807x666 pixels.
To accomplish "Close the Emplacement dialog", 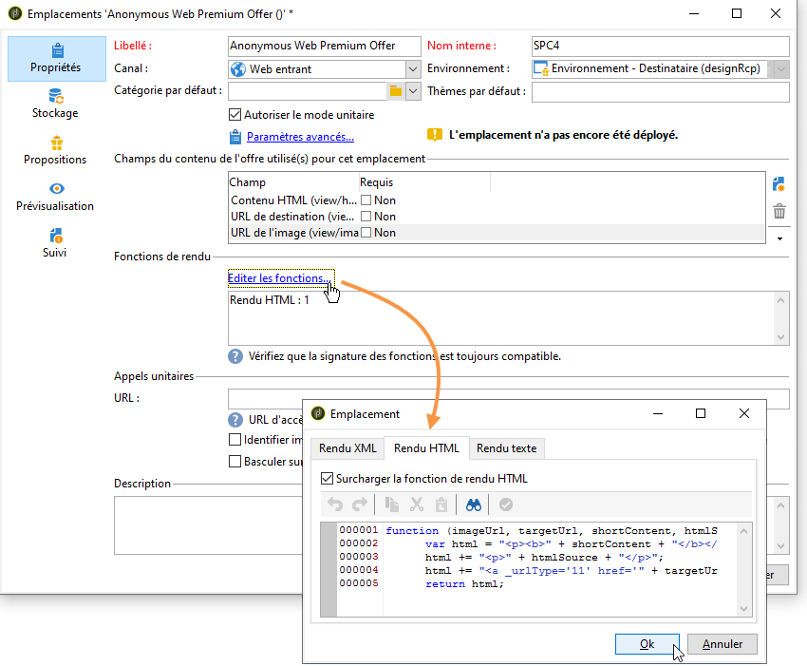I will pos(744,413).
